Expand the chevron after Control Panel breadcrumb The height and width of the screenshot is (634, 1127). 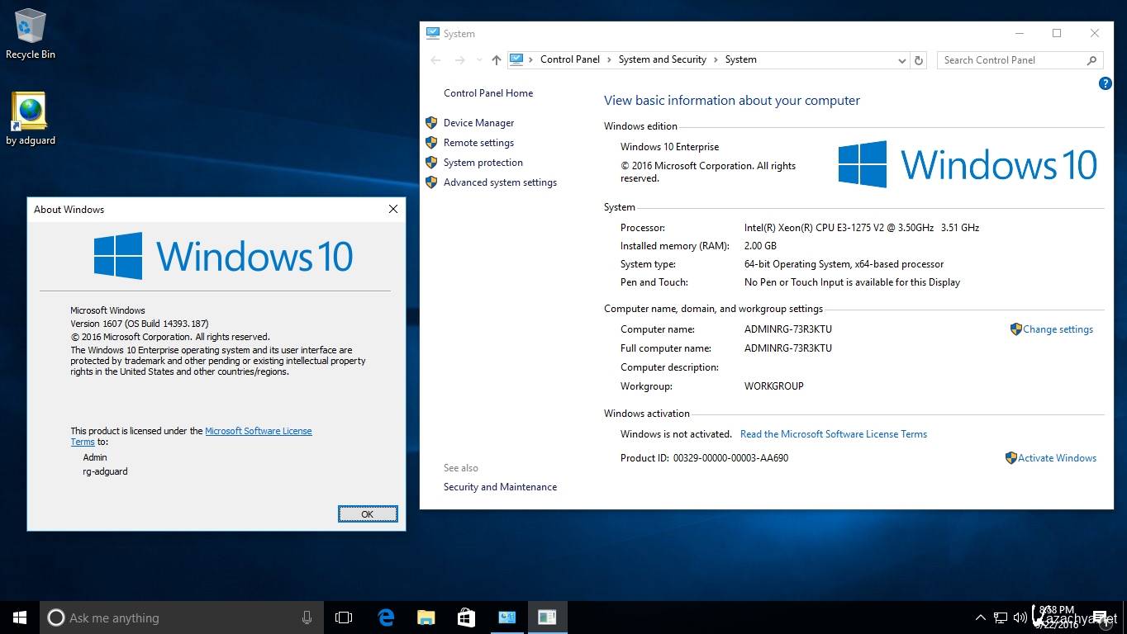point(609,60)
